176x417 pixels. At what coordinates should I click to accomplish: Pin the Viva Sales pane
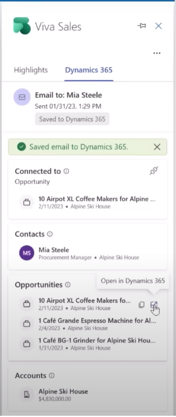[142, 26]
